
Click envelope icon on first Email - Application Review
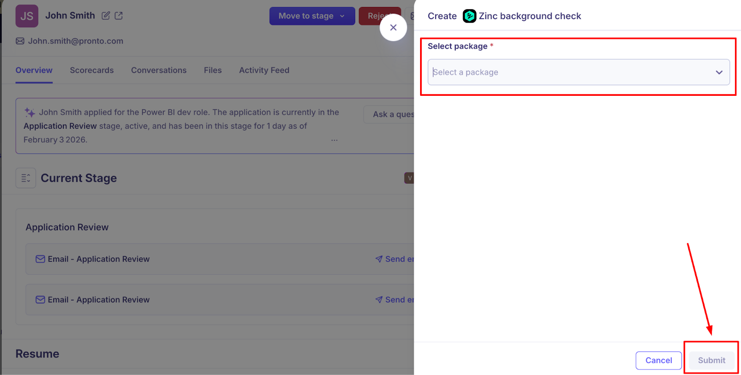coord(40,259)
